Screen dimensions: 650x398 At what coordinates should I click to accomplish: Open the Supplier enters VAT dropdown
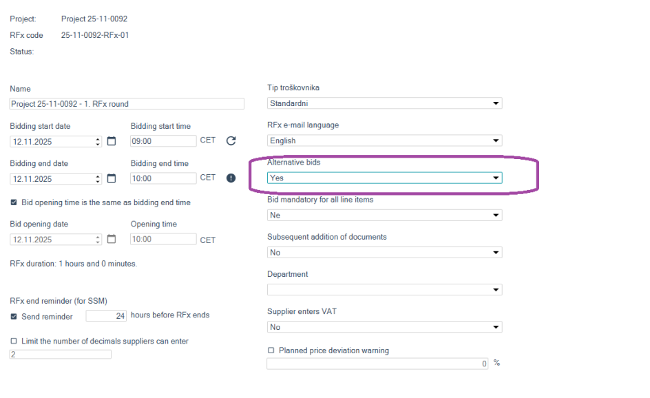pos(384,327)
